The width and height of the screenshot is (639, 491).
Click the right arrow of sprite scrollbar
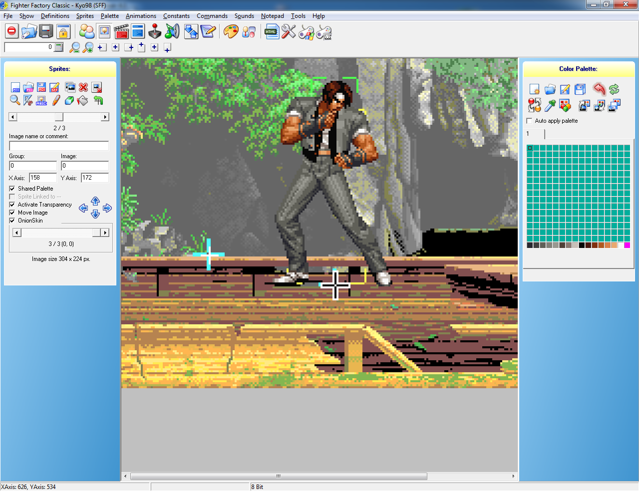tap(105, 116)
